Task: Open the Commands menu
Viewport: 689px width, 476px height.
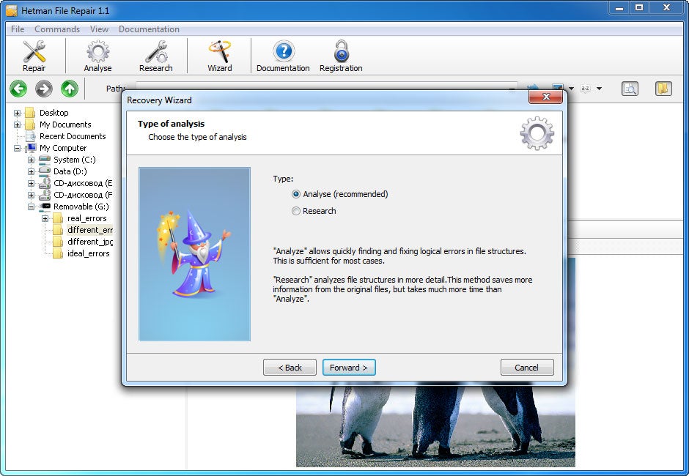Action: pos(56,29)
